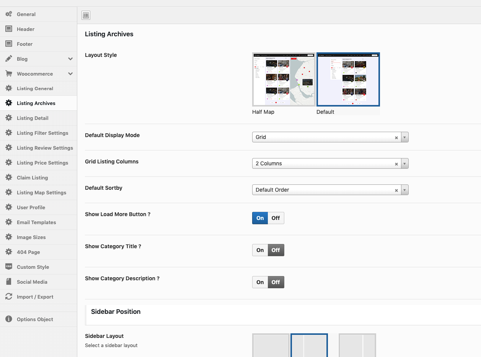Expand the Blog submenu chevron
The image size is (481, 357).
70,59
